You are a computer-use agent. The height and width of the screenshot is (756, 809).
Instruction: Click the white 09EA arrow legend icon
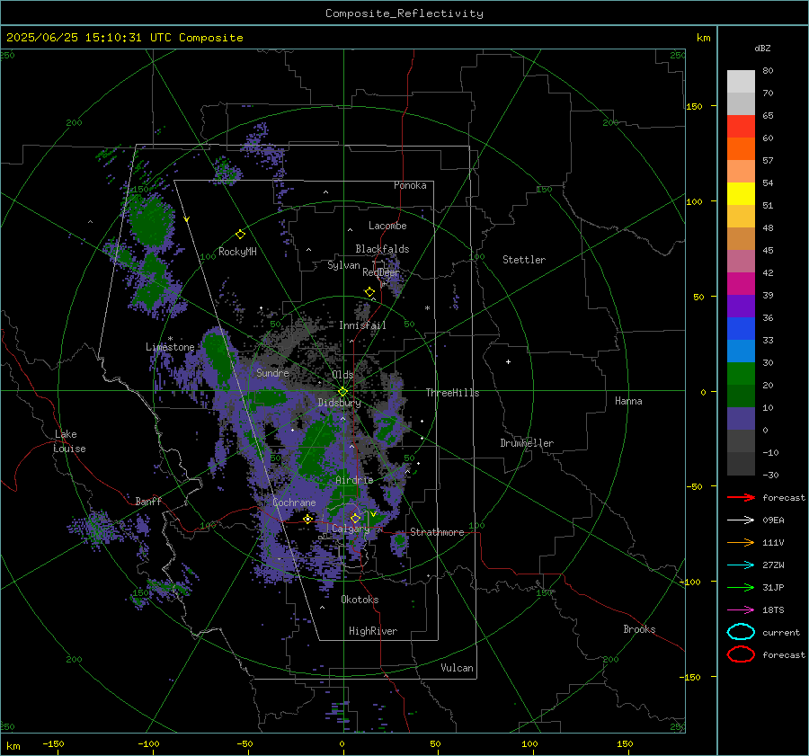coord(741,520)
